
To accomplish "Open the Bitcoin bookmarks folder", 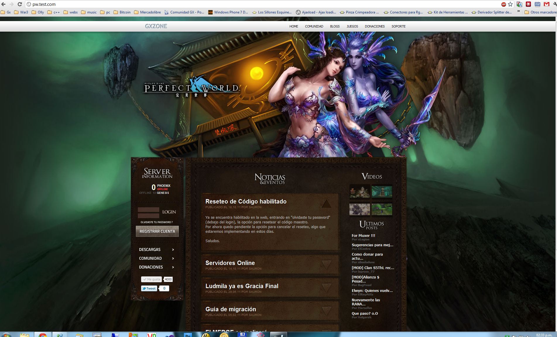I will point(122,12).
